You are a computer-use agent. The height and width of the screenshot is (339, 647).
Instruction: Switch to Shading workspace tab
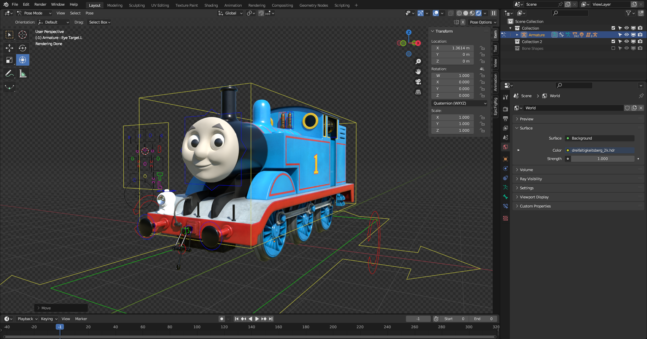[x=211, y=5]
